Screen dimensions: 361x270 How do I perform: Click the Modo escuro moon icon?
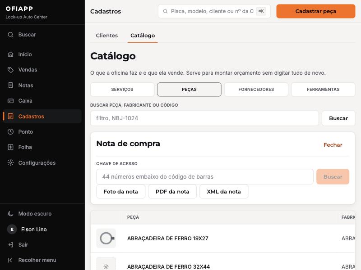click(x=10, y=214)
